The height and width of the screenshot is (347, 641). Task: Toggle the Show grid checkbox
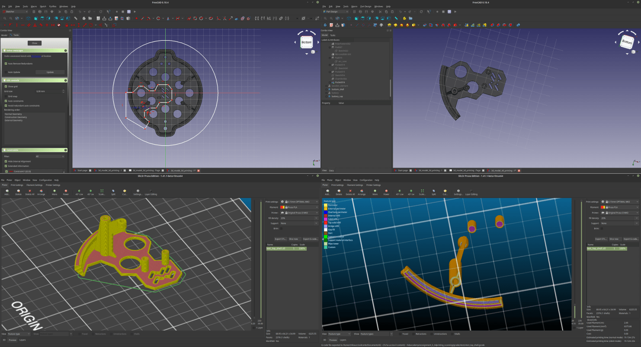pyautogui.click(x=6, y=86)
